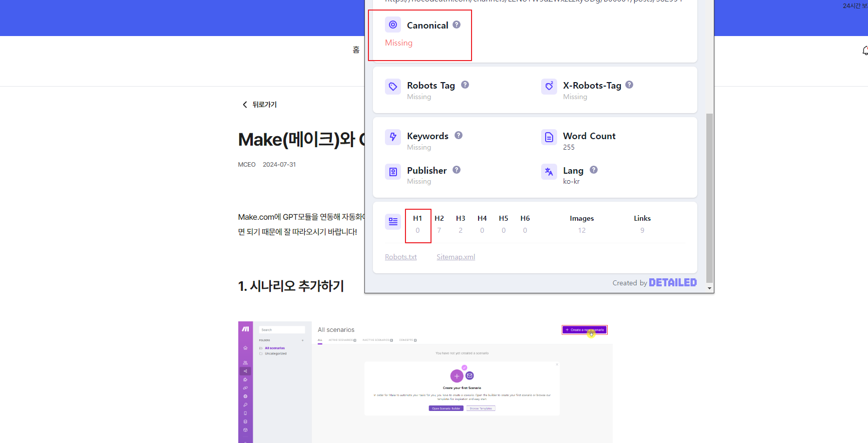Click the H6 heading label
This screenshot has height=443, width=868.
[x=525, y=218]
